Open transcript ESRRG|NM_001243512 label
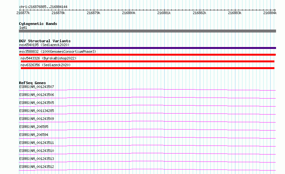285x174 pixels. (37, 167)
